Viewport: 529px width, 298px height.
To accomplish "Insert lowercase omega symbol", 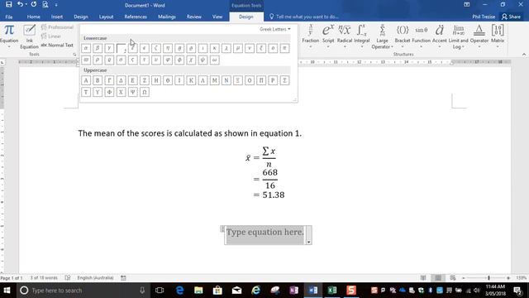I will click(214, 60).
